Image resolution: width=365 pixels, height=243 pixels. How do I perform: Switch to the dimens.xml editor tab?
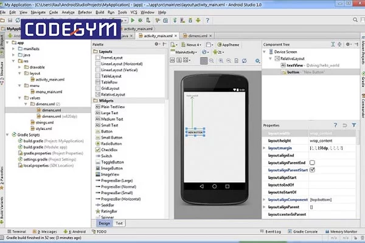click(x=197, y=36)
